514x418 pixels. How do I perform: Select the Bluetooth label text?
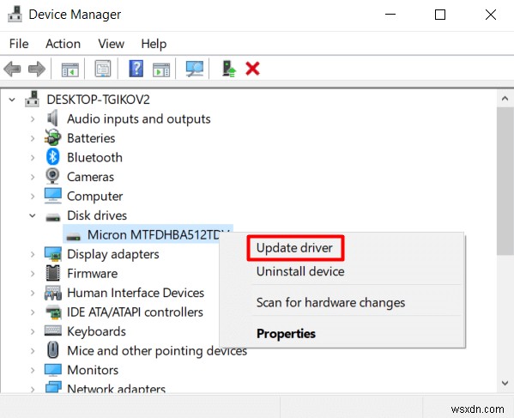pos(94,157)
